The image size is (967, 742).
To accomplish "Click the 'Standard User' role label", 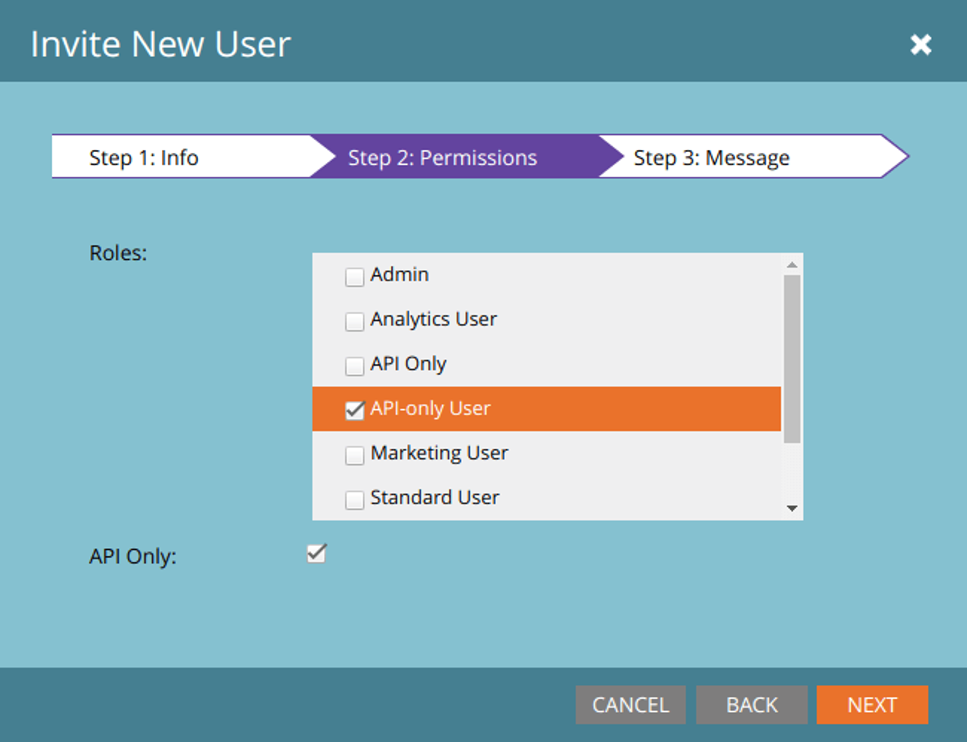I will (435, 498).
